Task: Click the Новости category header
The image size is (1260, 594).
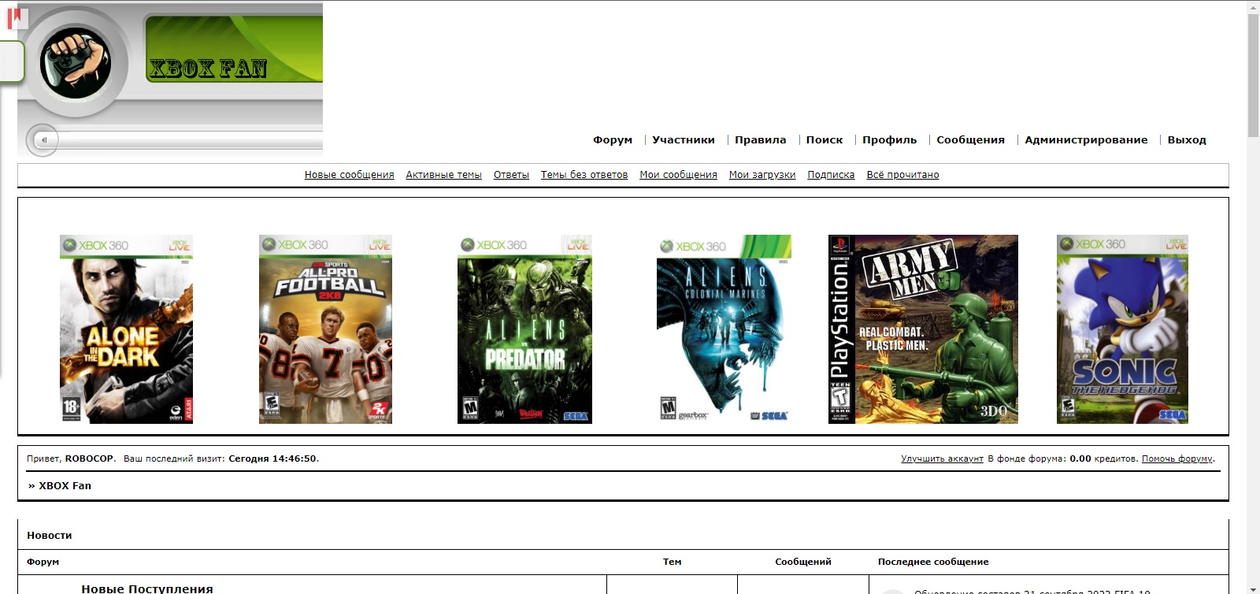Action: [49, 536]
